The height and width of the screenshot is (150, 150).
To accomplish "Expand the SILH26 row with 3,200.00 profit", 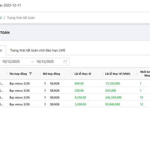I will coord(45,104).
